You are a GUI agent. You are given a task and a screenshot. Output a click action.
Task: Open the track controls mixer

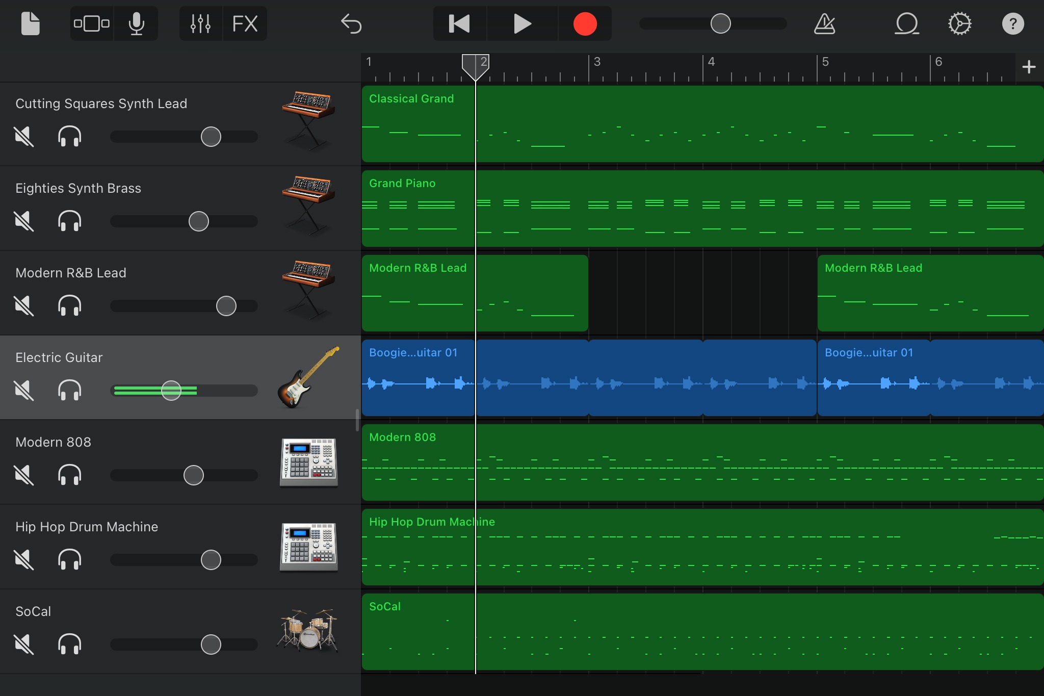(200, 24)
